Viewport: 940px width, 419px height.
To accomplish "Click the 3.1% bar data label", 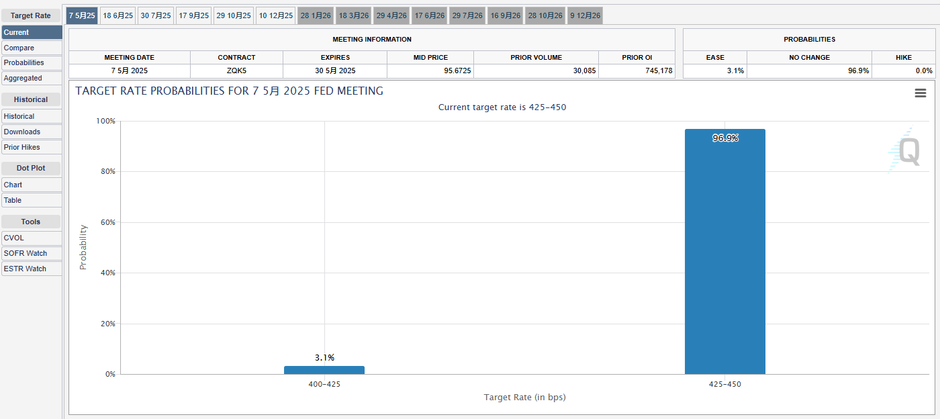I will point(324,358).
